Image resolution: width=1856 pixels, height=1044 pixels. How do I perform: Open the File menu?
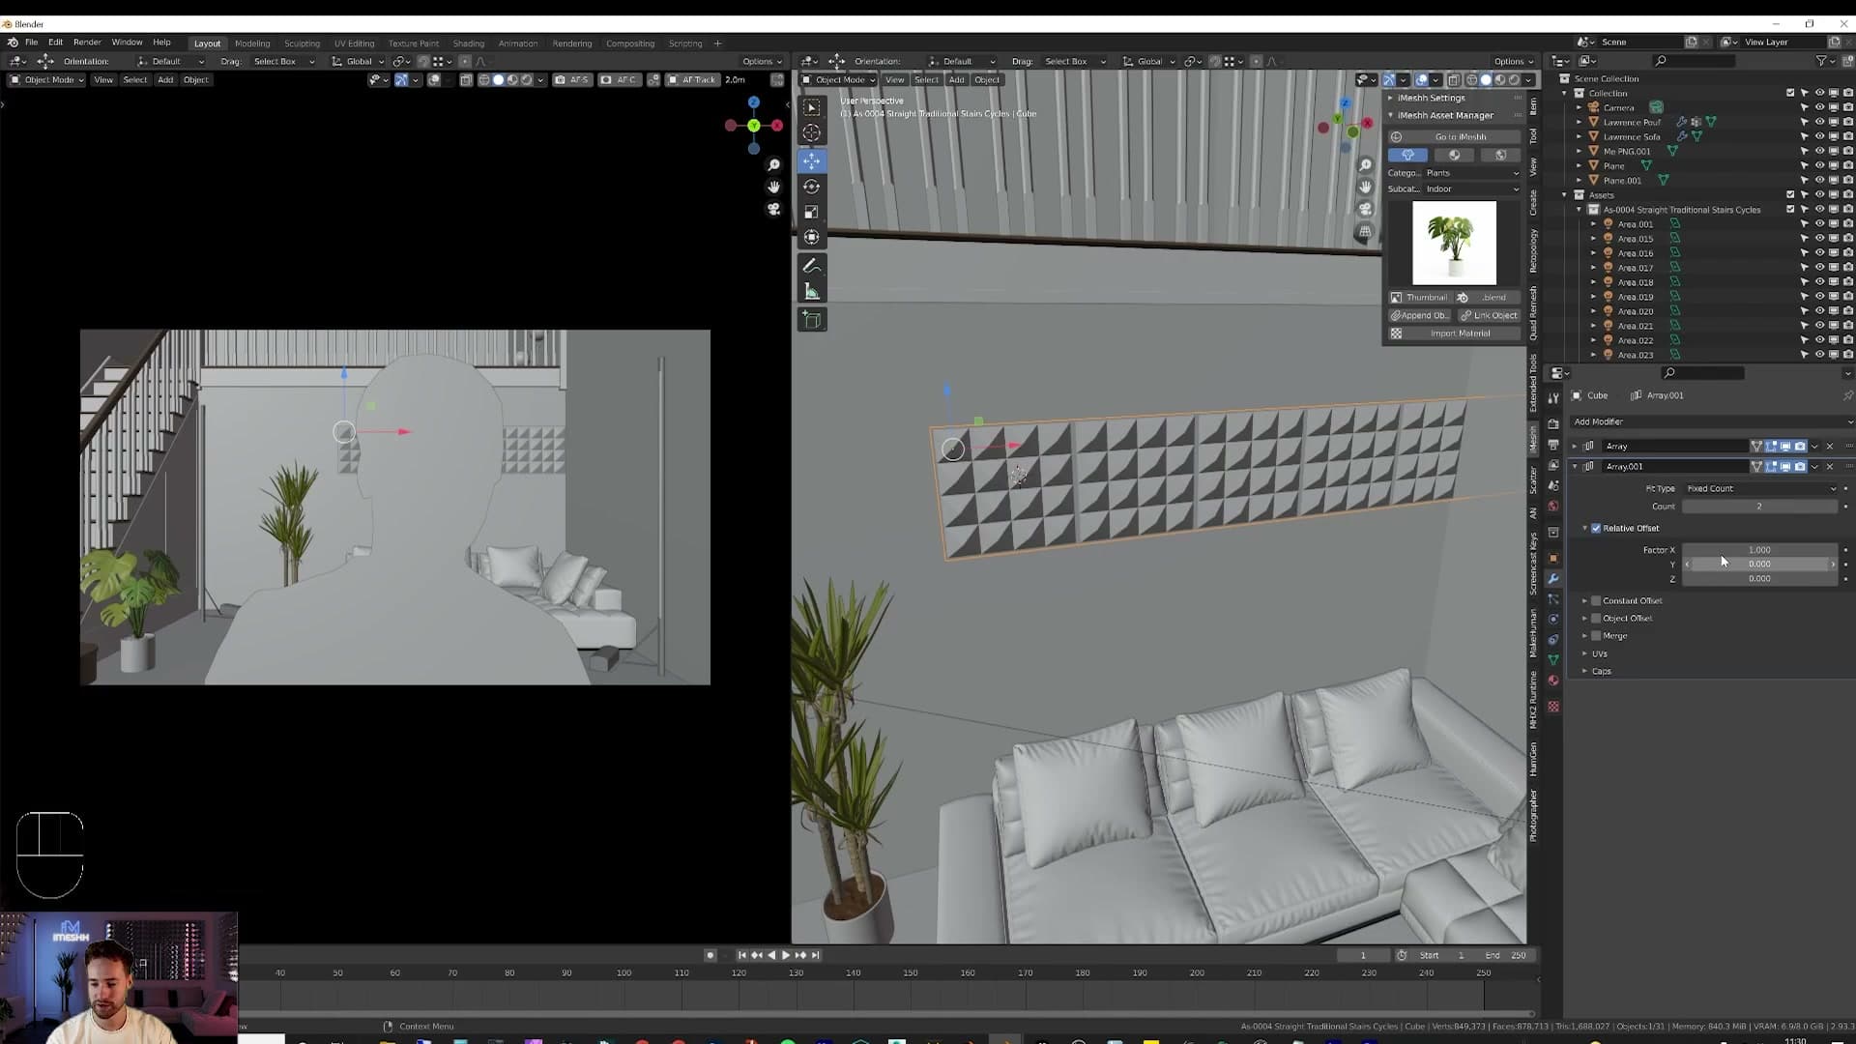(x=32, y=43)
